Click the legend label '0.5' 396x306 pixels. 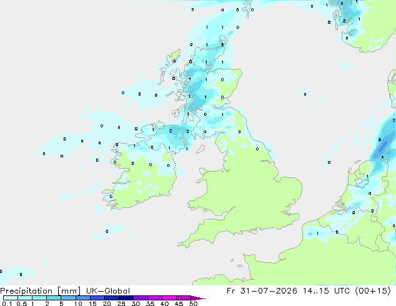[x=22, y=304]
